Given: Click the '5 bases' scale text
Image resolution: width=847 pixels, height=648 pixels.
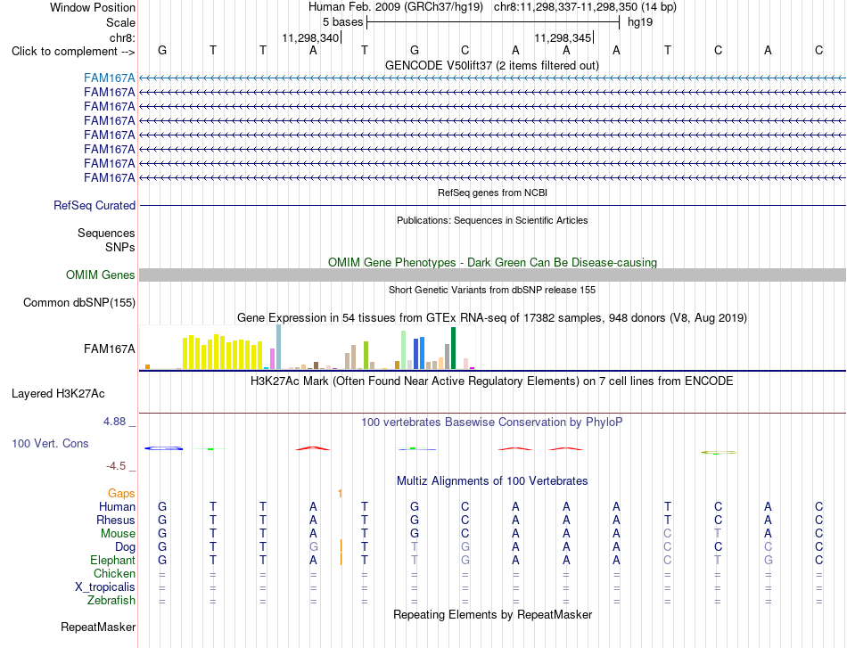Looking at the screenshot, I should coord(343,22).
